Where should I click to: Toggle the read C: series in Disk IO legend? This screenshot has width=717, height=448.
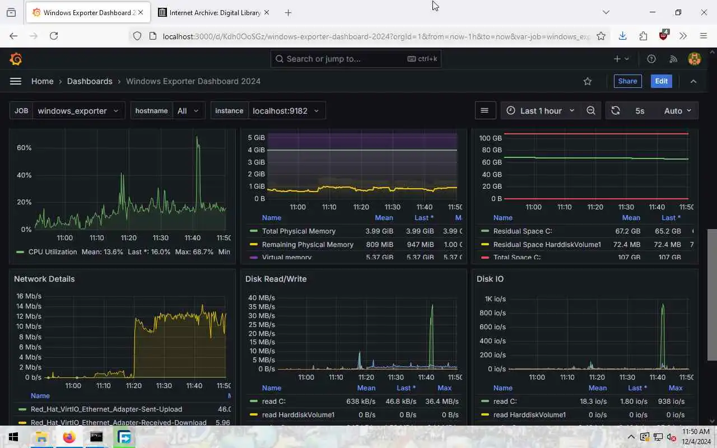click(x=505, y=402)
